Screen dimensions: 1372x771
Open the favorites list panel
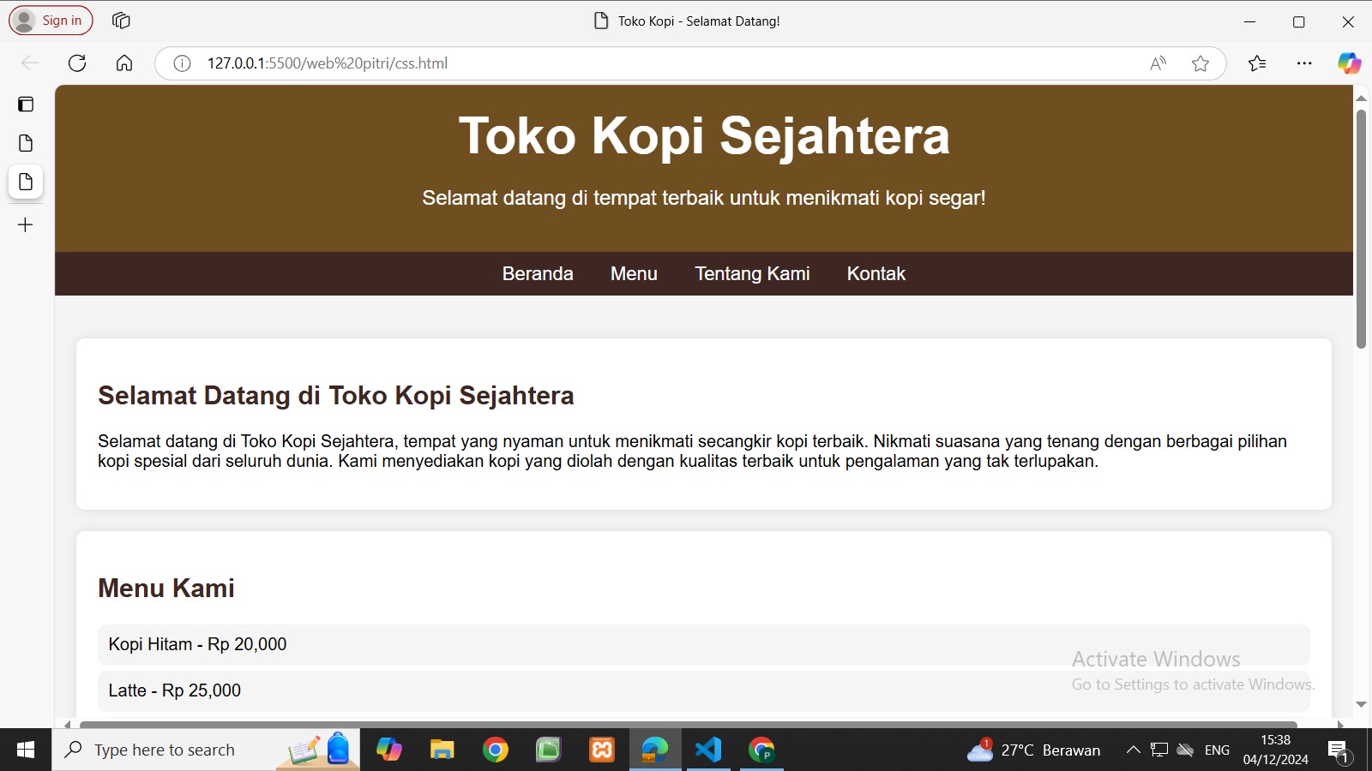pyautogui.click(x=1256, y=63)
